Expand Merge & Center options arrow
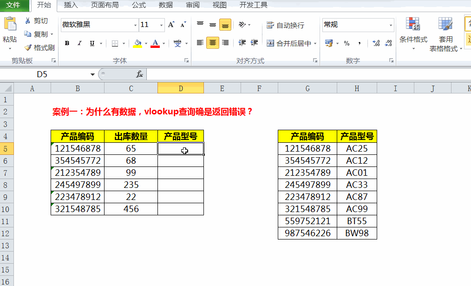This screenshot has height=286, width=471. pyautogui.click(x=315, y=43)
